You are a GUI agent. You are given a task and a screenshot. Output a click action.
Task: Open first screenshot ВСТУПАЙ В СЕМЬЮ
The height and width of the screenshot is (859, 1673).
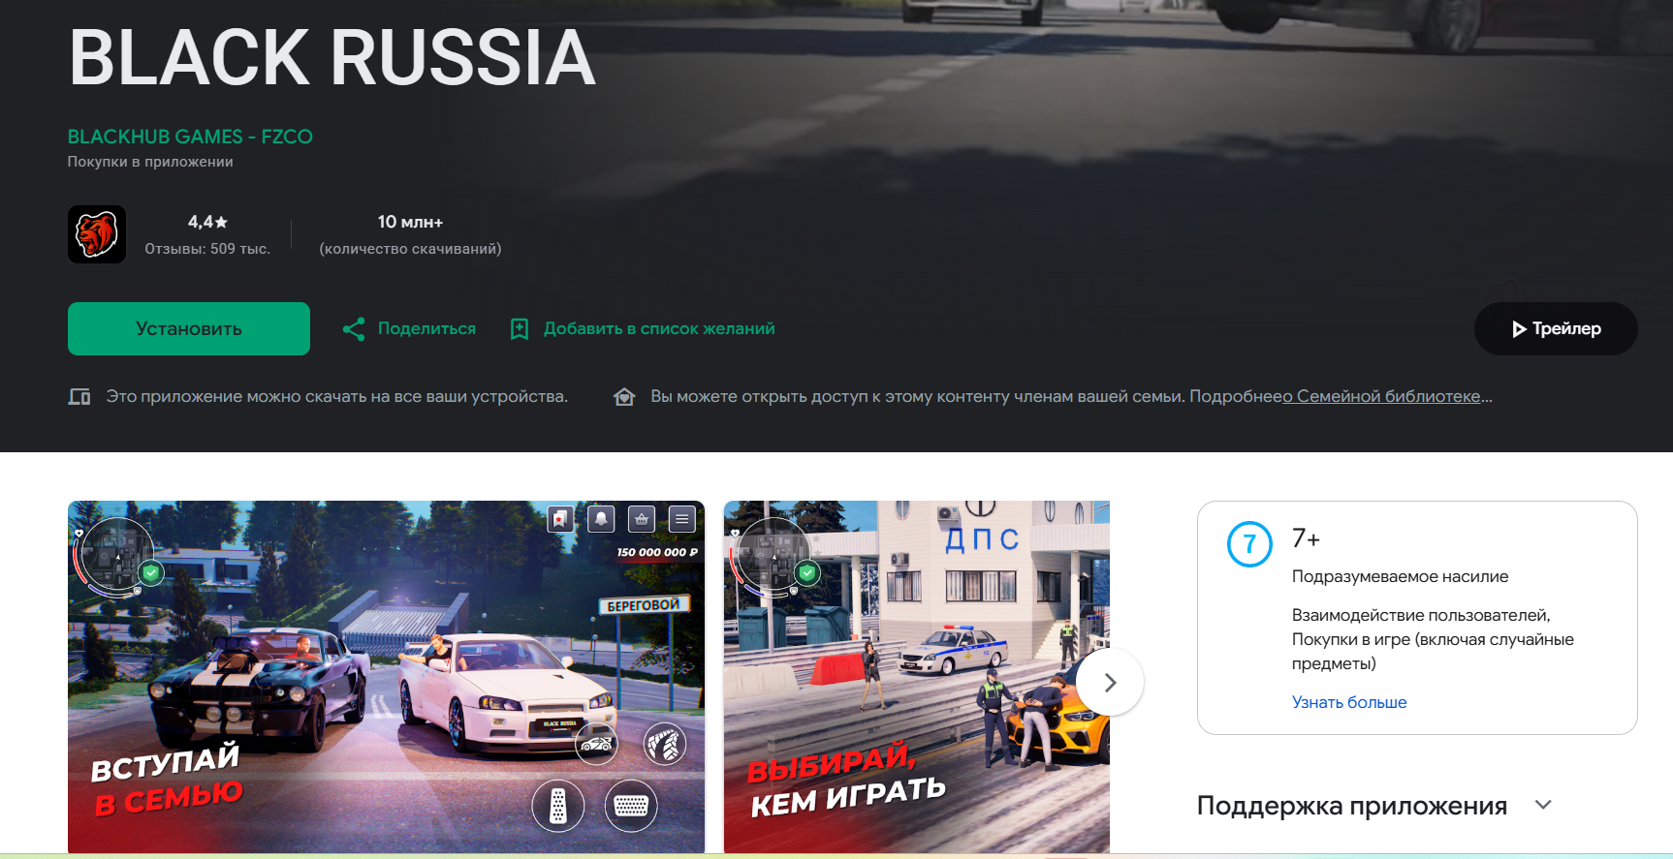[x=386, y=677]
